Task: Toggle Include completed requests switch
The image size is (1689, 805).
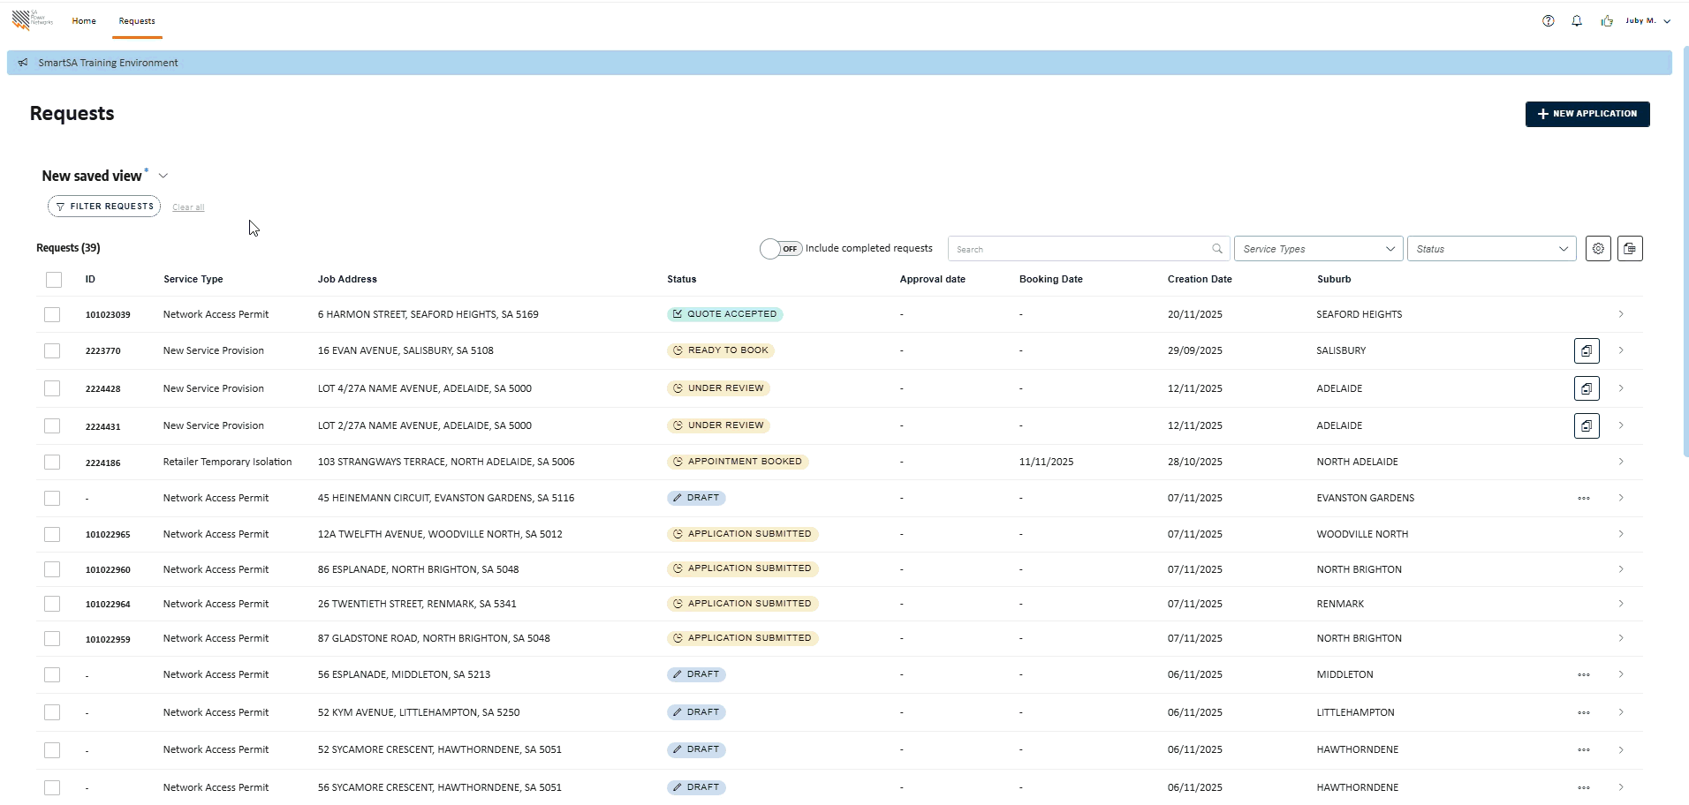Action: 781,249
